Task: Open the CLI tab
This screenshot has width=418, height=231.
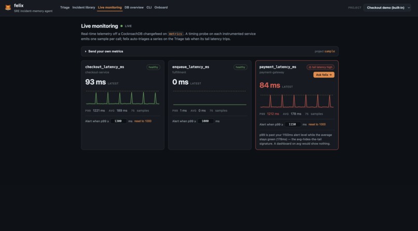Action: tap(149, 7)
